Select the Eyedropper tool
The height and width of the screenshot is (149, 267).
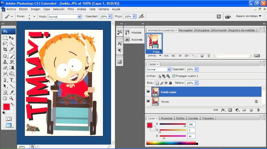(11, 92)
